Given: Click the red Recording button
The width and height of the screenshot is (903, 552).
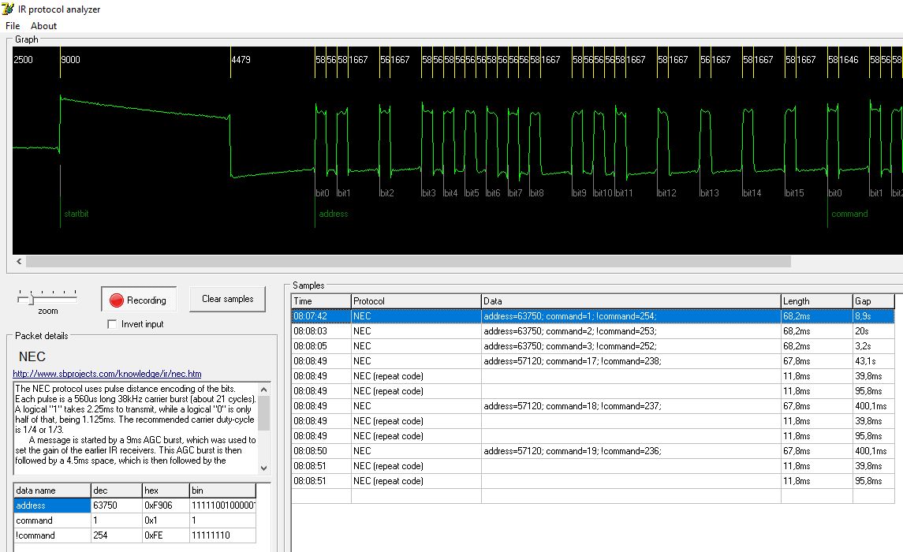Looking at the screenshot, I should pos(139,300).
